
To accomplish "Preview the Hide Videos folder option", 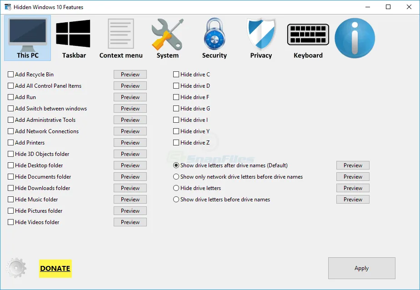I will tap(130, 222).
